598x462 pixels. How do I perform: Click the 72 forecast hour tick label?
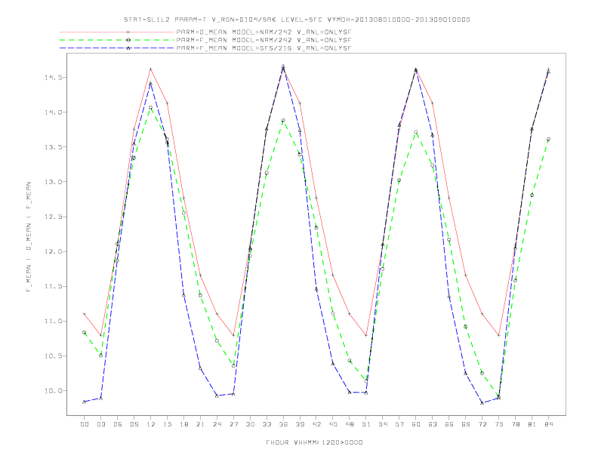(482, 424)
